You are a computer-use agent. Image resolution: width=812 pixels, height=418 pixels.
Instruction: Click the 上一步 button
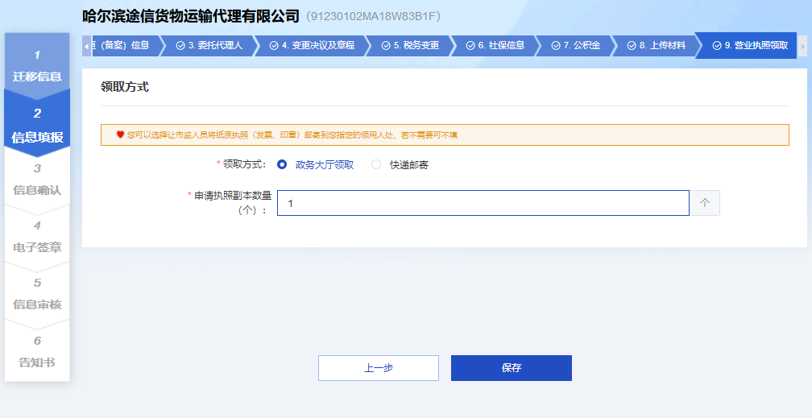pos(378,368)
